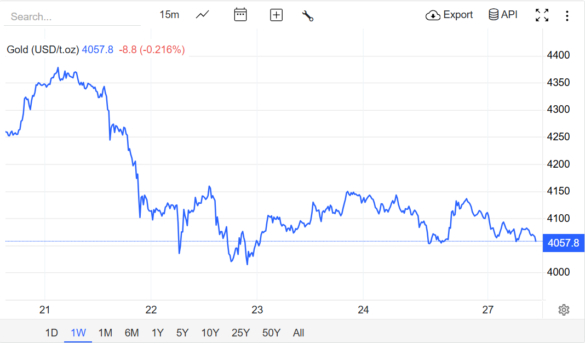
Task: Switch to the 50Y range
Action: click(271, 333)
